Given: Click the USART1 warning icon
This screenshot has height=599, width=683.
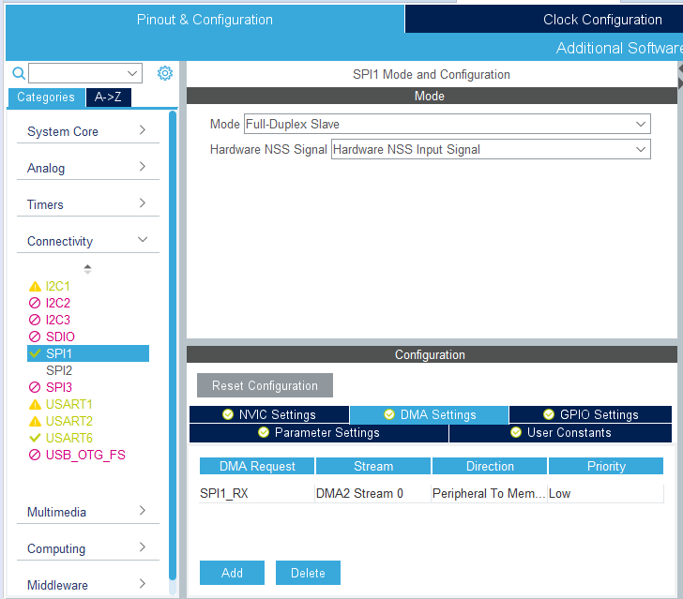Looking at the screenshot, I should pos(35,404).
